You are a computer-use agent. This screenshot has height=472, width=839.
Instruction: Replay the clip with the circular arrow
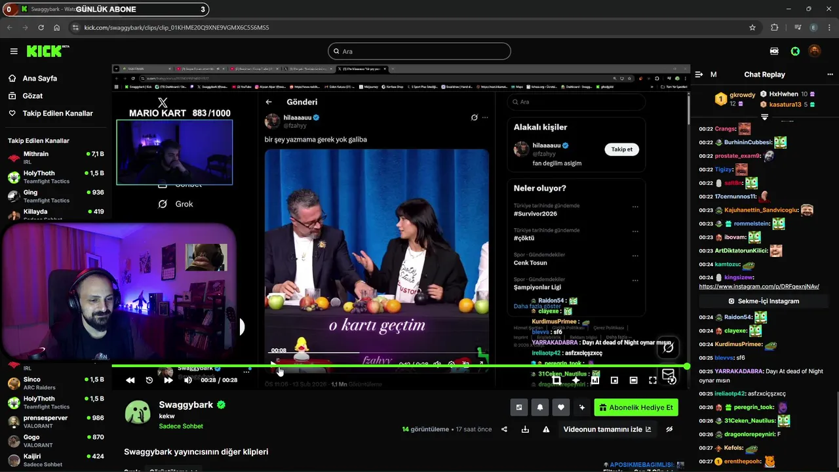coord(149,380)
